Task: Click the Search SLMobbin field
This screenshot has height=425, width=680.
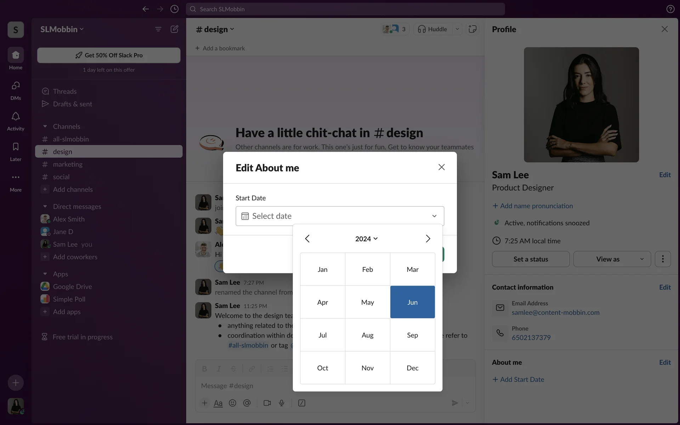Action: 345,9
